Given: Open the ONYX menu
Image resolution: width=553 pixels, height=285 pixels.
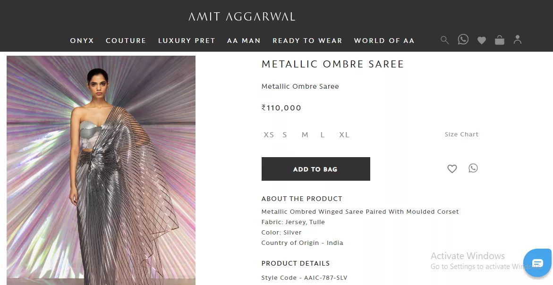Looking at the screenshot, I should (x=82, y=41).
